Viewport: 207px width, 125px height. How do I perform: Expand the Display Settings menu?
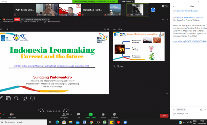click(31, 22)
